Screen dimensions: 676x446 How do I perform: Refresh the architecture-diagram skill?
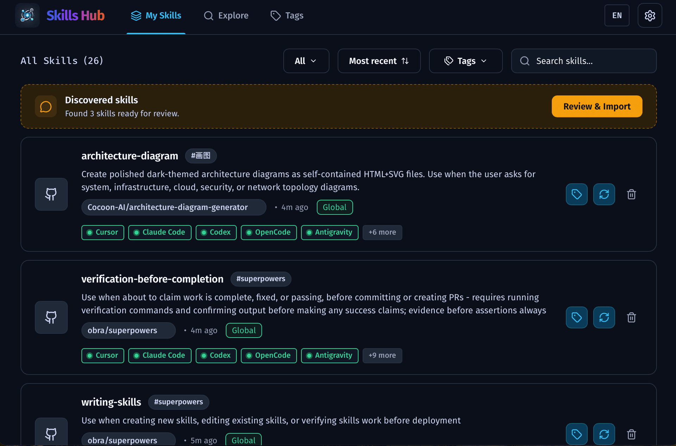click(604, 194)
